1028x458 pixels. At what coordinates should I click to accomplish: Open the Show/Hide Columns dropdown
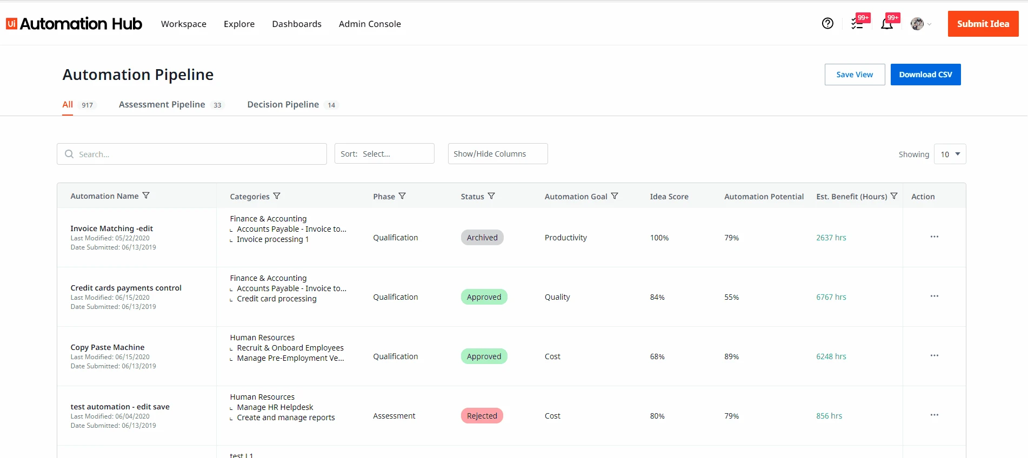[x=498, y=154]
